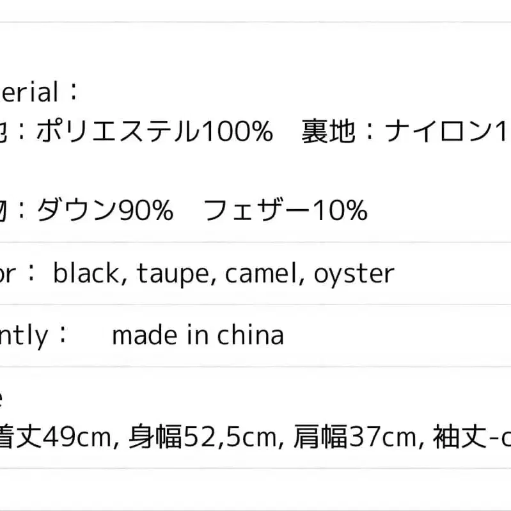Click the 90% down percentage
511x511 pixels.
coord(147,210)
